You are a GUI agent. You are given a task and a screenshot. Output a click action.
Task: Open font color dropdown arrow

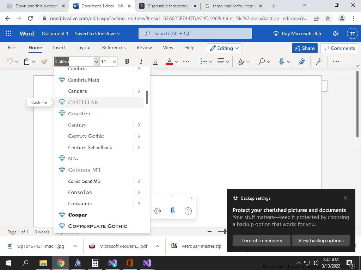177,62
